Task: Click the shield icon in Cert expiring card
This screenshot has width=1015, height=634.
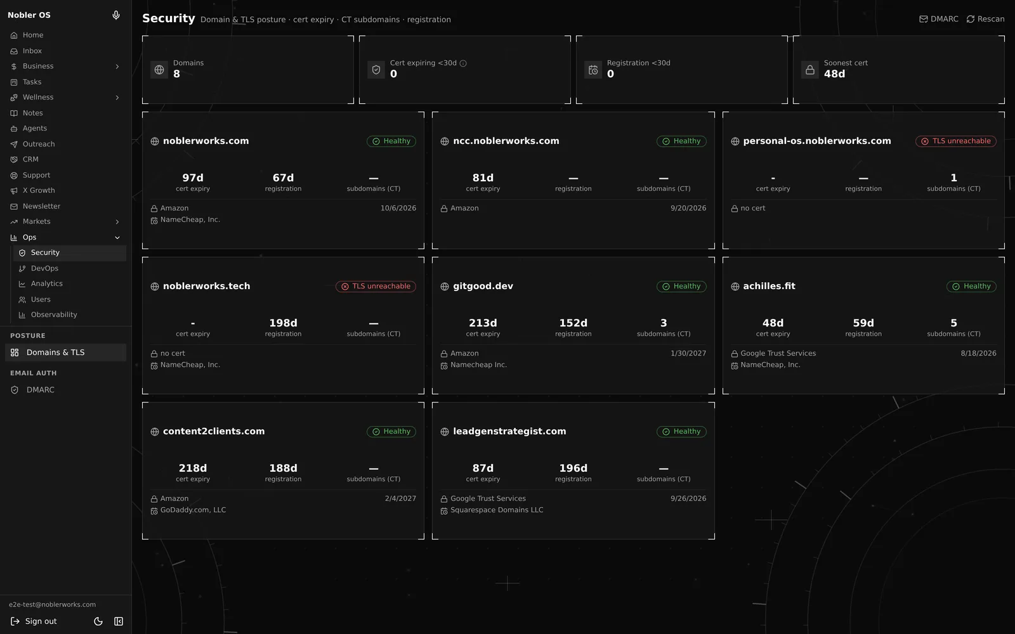Action: (376, 70)
